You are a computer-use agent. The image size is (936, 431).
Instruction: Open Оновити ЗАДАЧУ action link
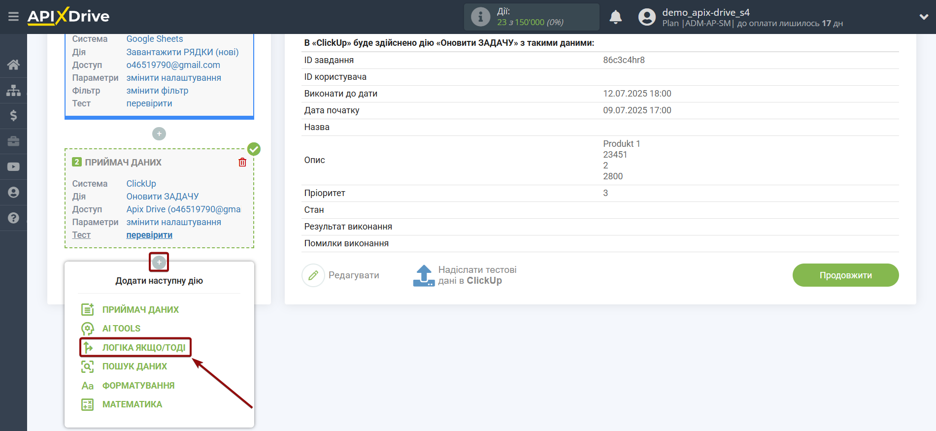tap(163, 197)
